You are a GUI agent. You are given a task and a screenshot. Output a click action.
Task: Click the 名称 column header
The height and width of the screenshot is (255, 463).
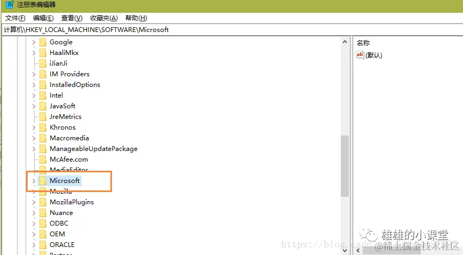[x=363, y=43]
